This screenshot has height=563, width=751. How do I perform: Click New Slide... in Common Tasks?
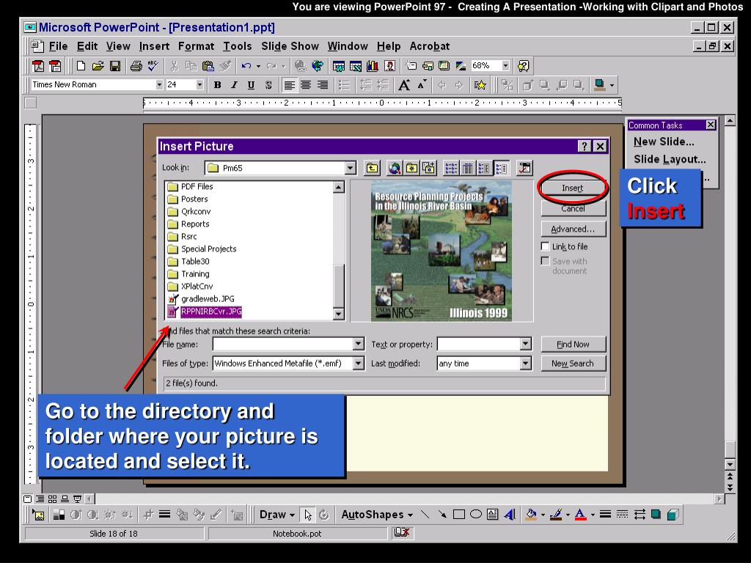pyautogui.click(x=663, y=141)
